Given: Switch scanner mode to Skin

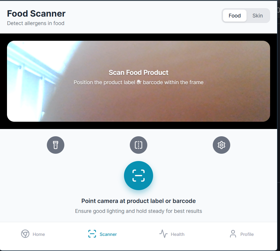Looking at the screenshot, I should (258, 16).
